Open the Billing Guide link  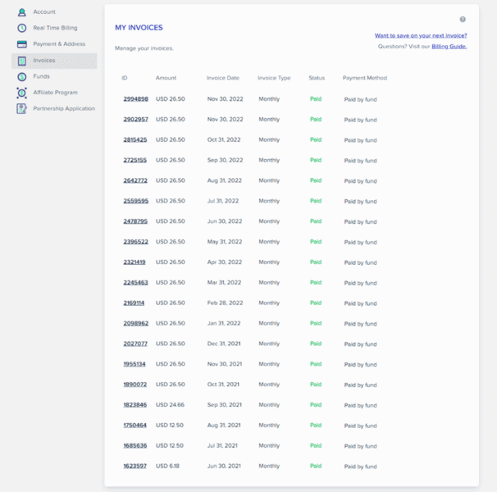pos(449,47)
